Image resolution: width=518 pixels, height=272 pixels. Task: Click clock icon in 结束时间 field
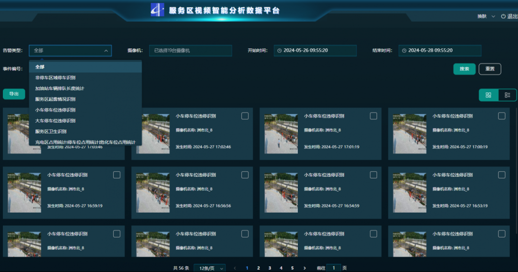[404, 51]
